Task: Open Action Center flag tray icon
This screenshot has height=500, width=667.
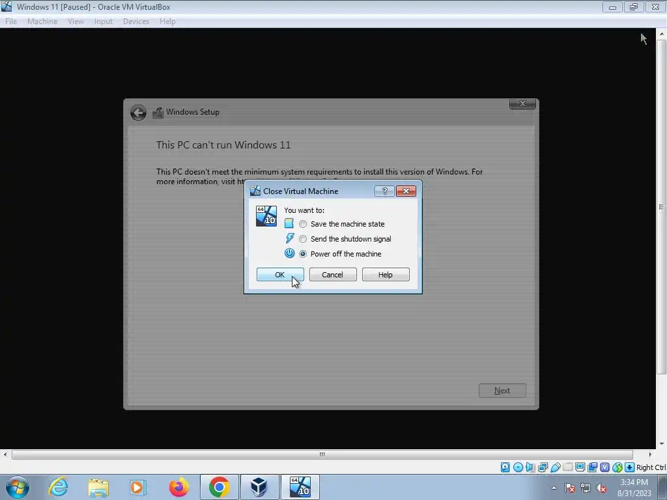Action: 570,488
